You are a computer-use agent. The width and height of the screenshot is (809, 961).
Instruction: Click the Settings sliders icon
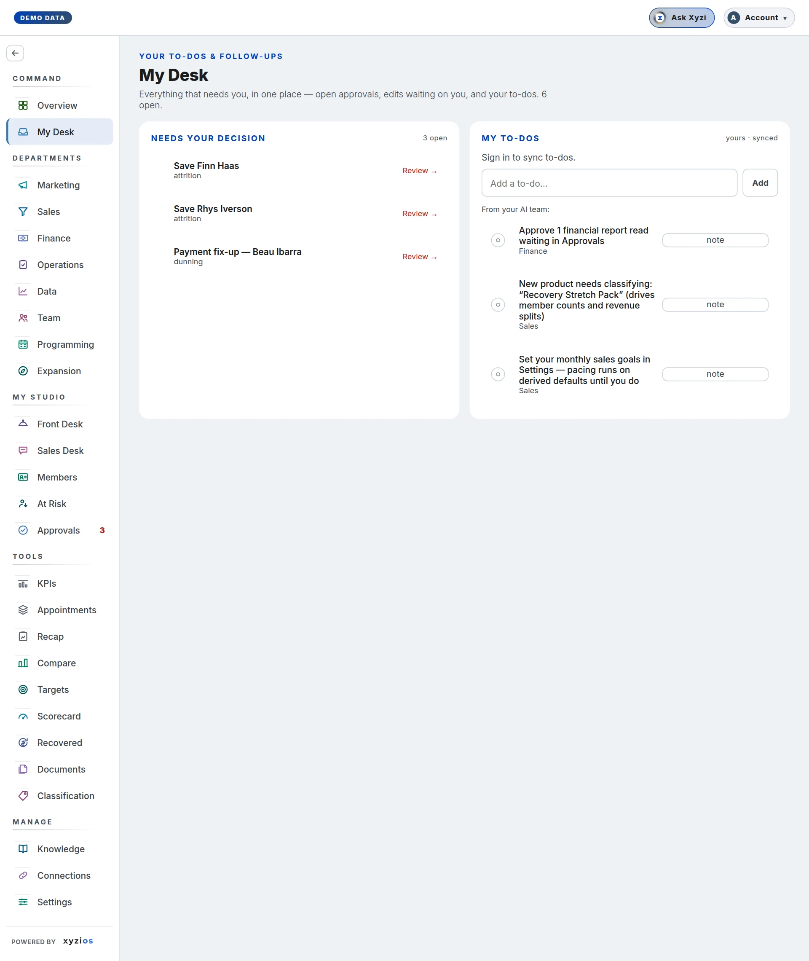[23, 903]
